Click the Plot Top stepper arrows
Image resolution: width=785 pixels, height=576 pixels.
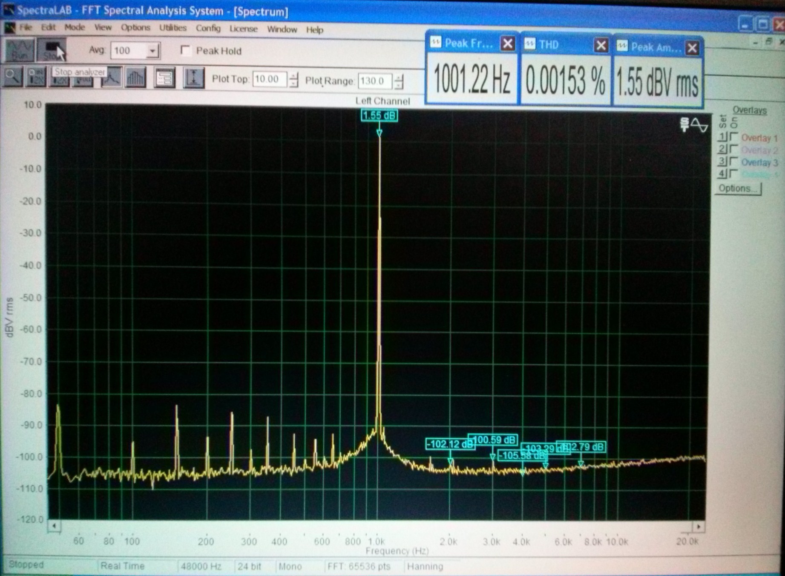(x=293, y=80)
